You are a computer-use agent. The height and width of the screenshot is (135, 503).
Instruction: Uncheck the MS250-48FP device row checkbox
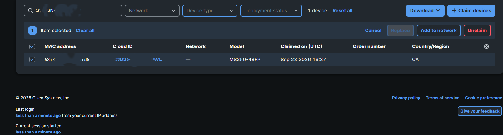tap(32, 60)
